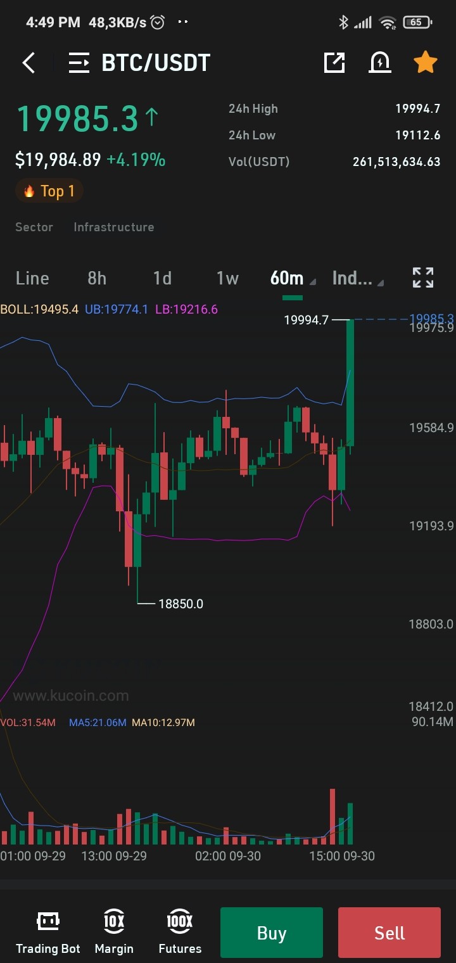Select the 1w timeframe
Viewport: 456px width, 963px height.
coord(227,278)
